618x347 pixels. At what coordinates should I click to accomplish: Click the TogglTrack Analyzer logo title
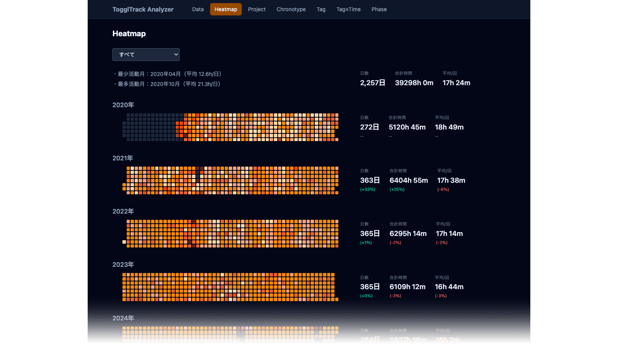tap(143, 9)
